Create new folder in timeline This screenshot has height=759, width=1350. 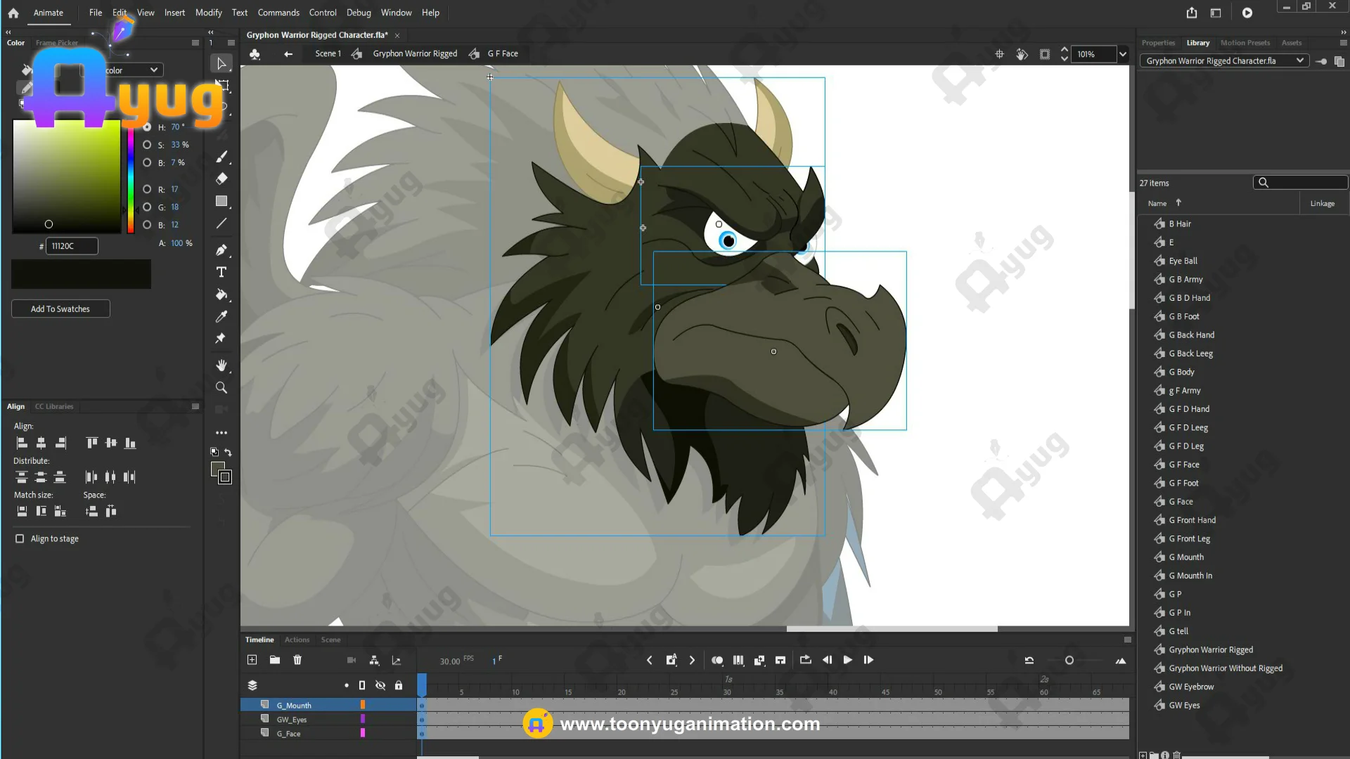tap(275, 660)
